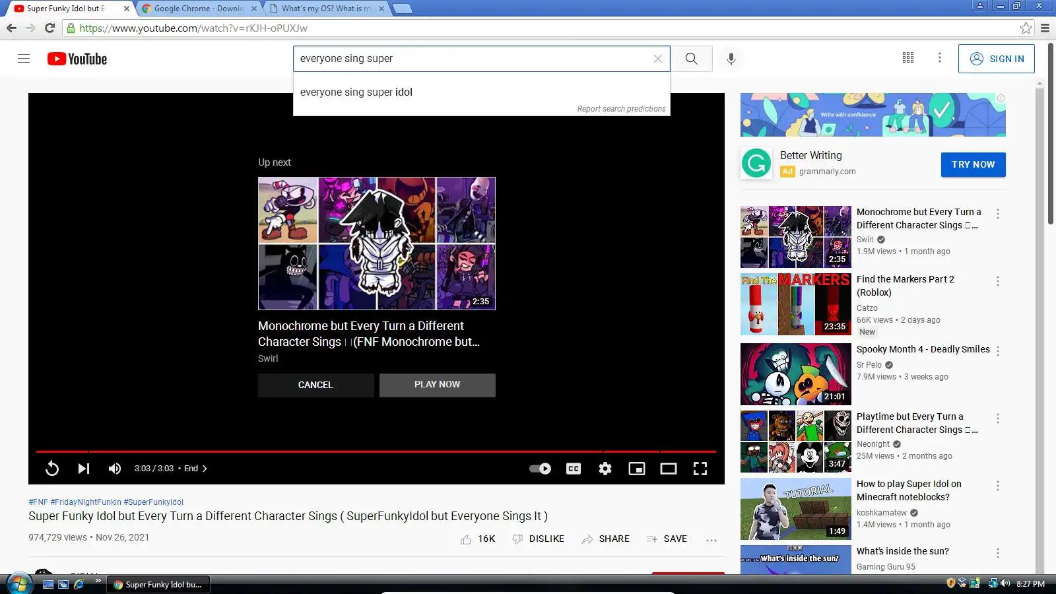Screen dimensions: 1056x594
Task: Open options for Spooky Month 4 video
Action: (998, 351)
